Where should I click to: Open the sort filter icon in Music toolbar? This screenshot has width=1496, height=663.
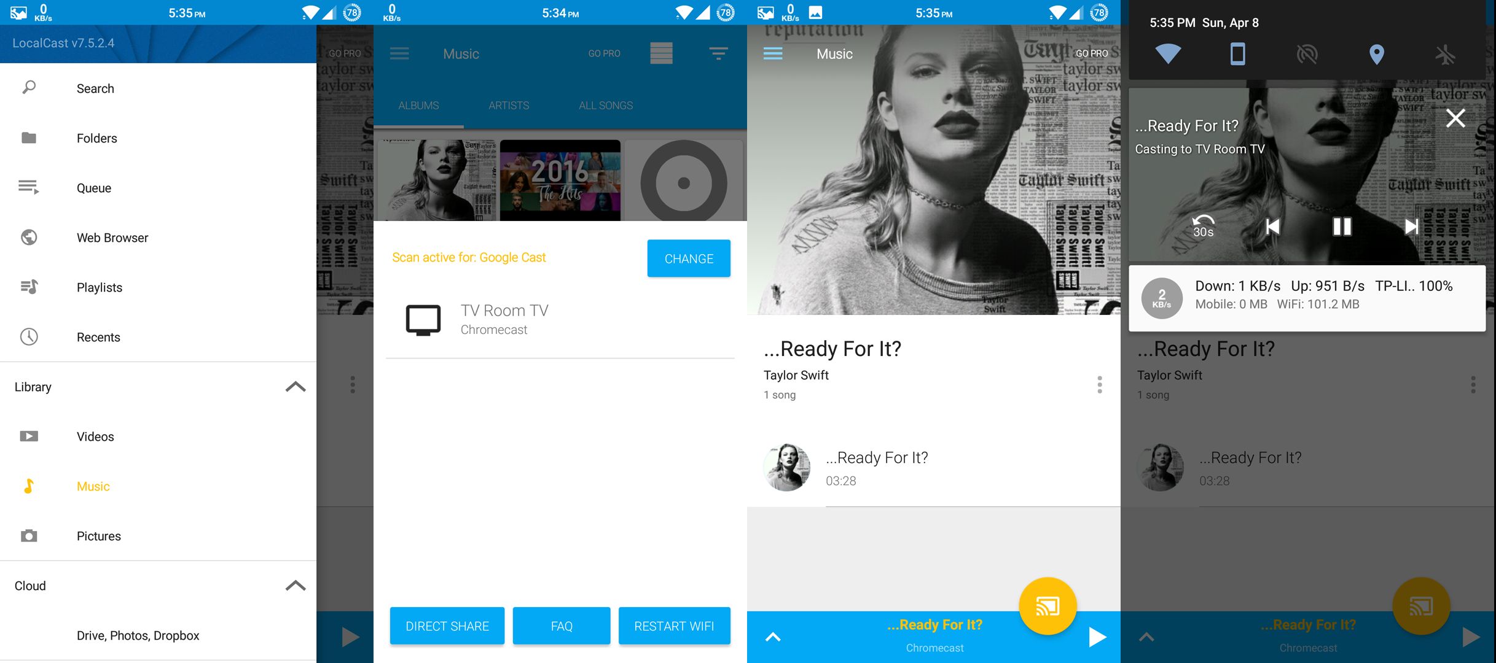coord(718,54)
